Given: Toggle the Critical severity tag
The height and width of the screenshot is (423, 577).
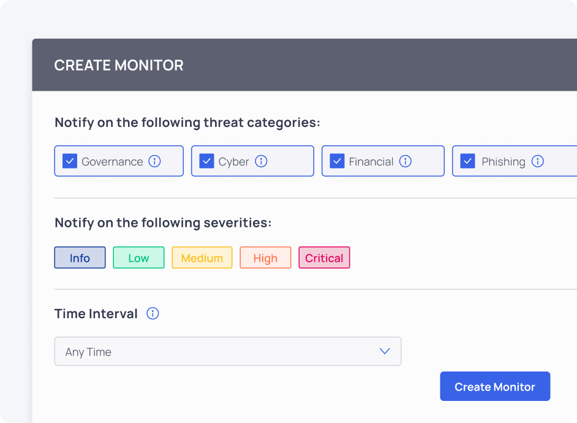Looking at the screenshot, I should point(324,258).
